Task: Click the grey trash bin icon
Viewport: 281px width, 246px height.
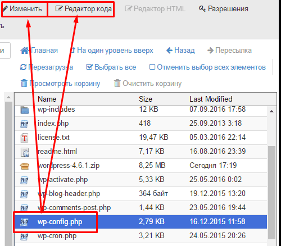Action: point(117,83)
